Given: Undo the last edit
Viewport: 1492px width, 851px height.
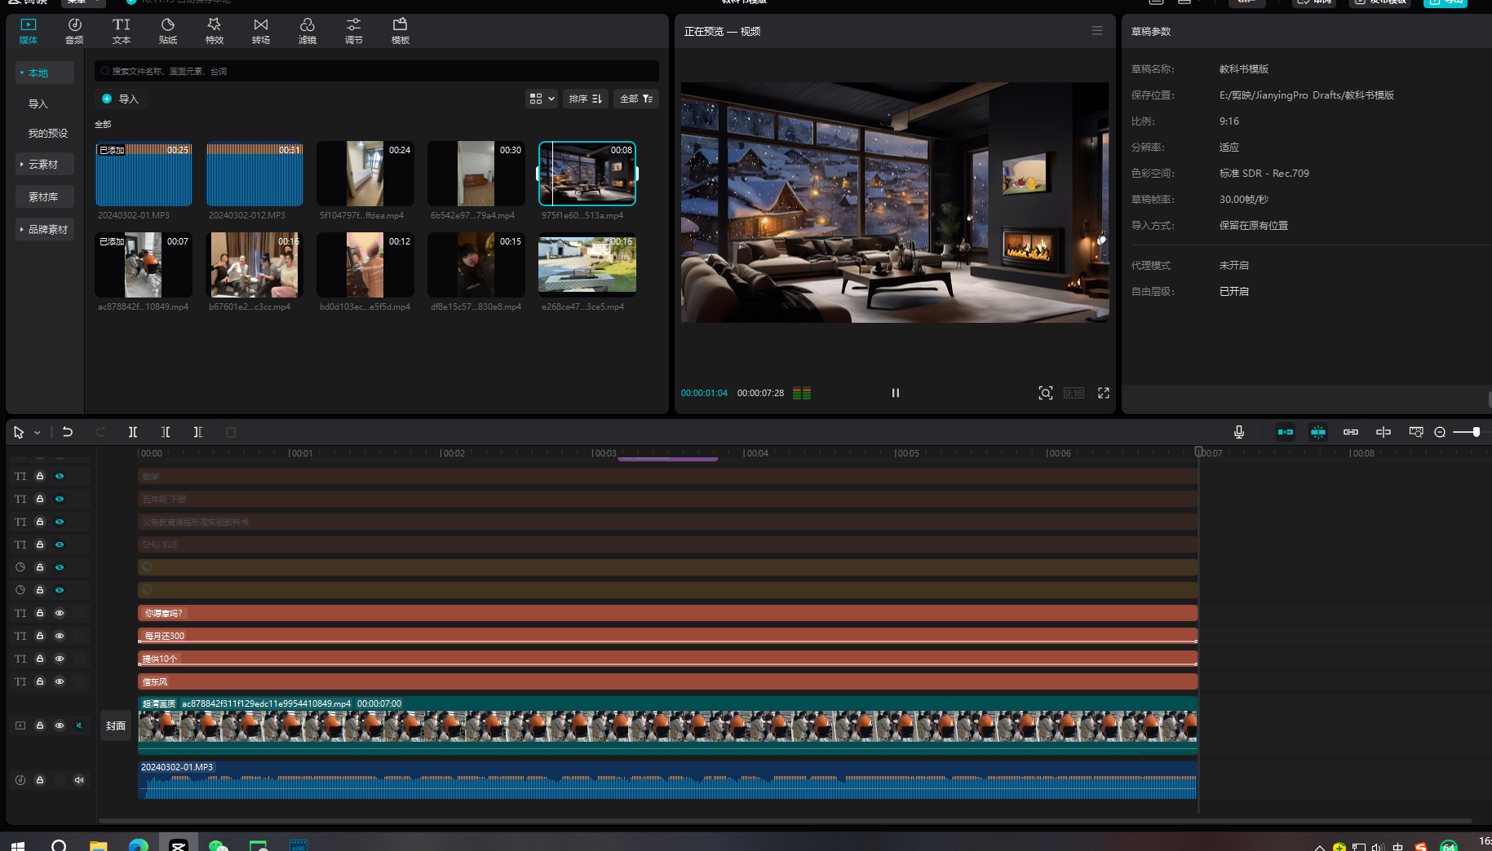Looking at the screenshot, I should click(68, 432).
